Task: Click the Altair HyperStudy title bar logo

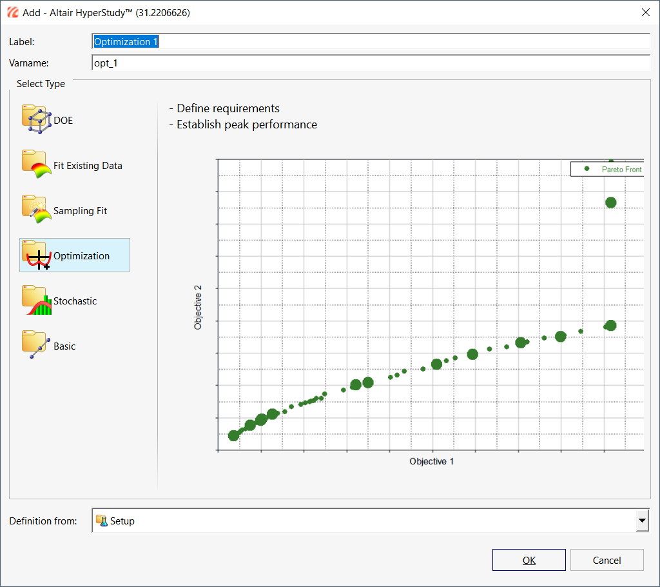Action: click(x=12, y=12)
